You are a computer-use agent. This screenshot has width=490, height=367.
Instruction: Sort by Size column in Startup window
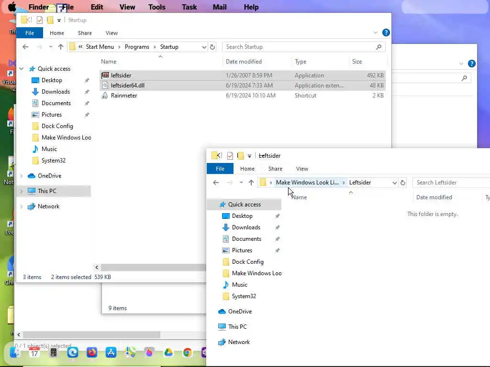[357, 62]
